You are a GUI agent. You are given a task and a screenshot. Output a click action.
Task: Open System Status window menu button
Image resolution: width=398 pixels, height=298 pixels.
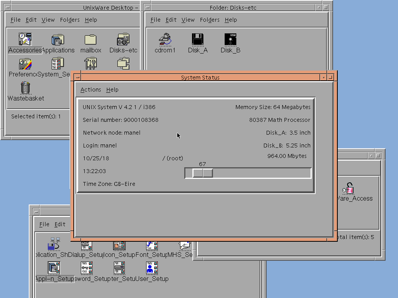click(x=78, y=77)
